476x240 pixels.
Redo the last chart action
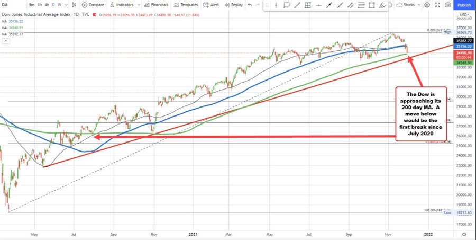(x=258, y=5)
